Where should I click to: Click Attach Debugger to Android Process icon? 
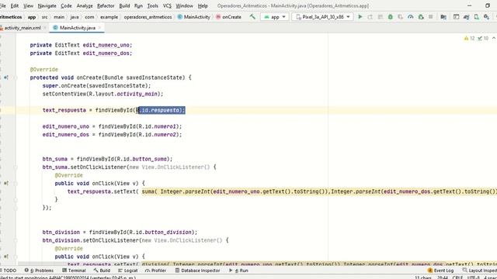pos(421,17)
